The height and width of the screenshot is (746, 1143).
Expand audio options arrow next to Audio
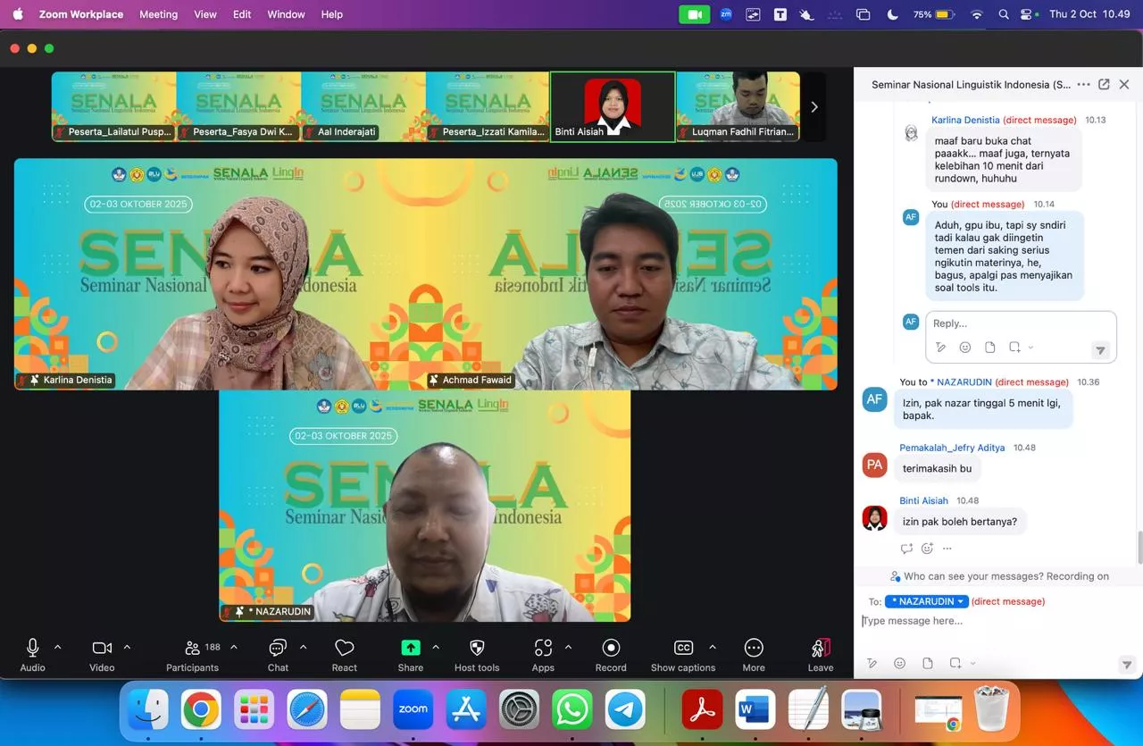58,647
